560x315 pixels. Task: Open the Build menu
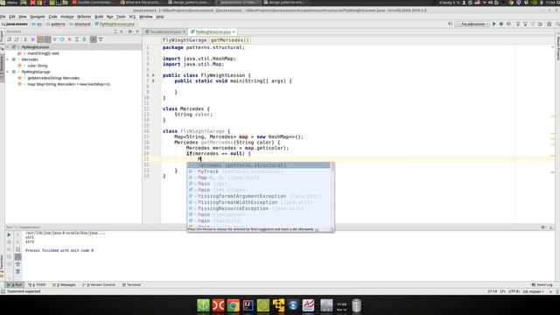(99, 17)
